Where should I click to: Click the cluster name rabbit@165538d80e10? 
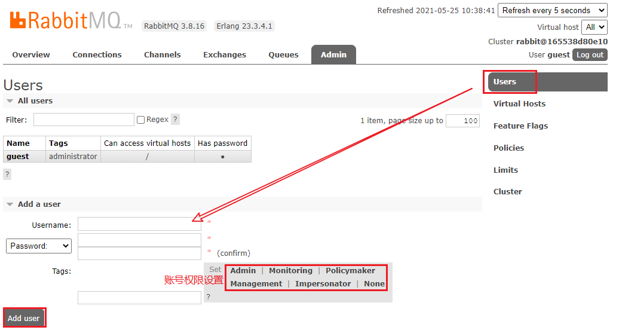click(562, 41)
